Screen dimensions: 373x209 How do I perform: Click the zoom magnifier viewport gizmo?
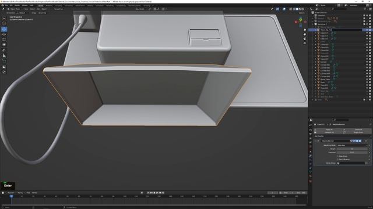pyautogui.click(x=305, y=30)
